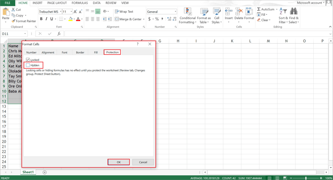Click the Accounting Number Format dollar icon
This screenshot has width=333, height=180.
149,19
